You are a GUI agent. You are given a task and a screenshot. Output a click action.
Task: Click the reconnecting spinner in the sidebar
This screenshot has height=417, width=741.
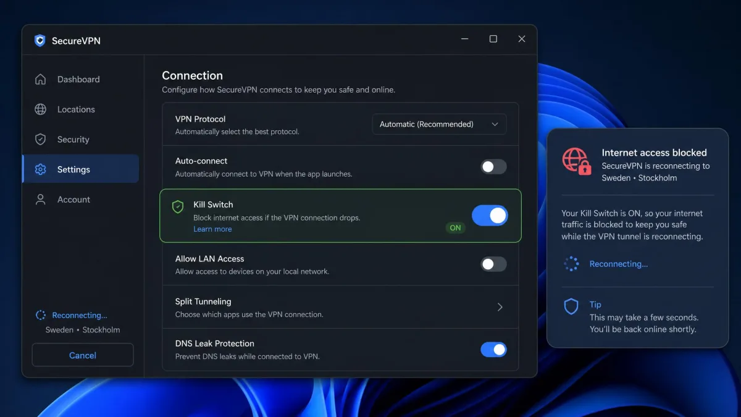(x=41, y=315)
